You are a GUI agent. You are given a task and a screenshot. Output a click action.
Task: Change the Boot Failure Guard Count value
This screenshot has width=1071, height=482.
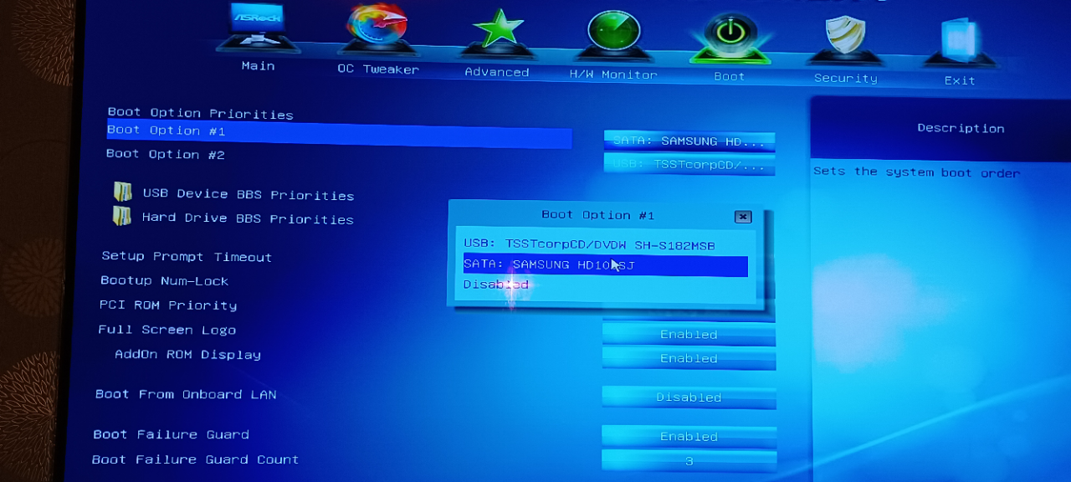click(x=689, y=461)
